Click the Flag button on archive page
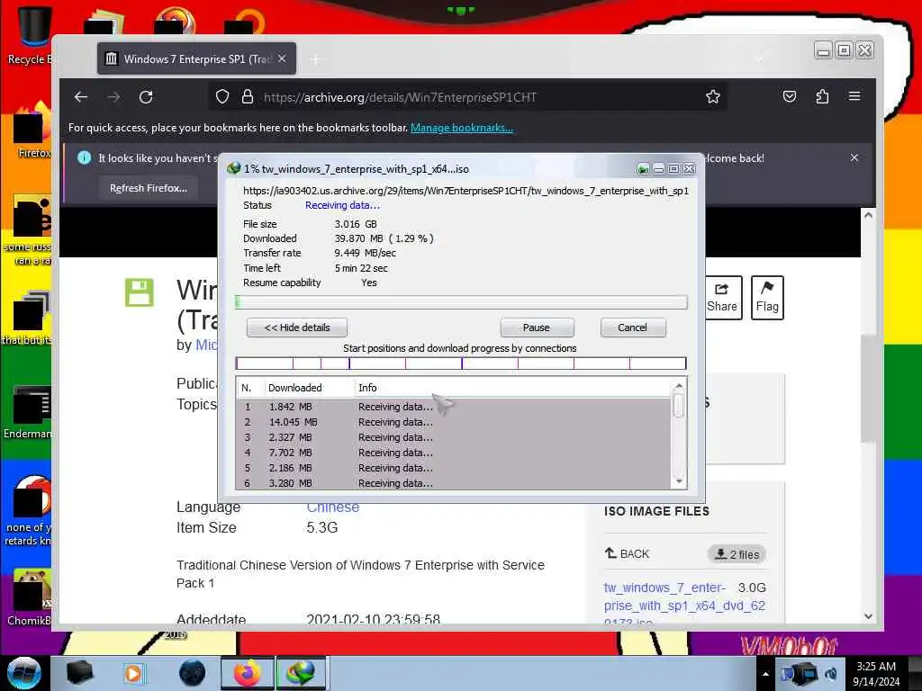922x691 pixels. 767,297
